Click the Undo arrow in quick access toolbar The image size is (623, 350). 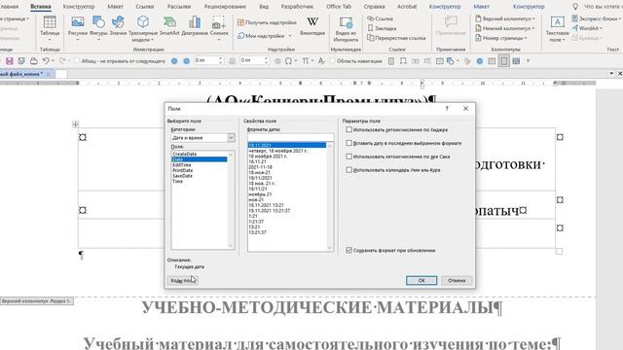tap(46, 61)
